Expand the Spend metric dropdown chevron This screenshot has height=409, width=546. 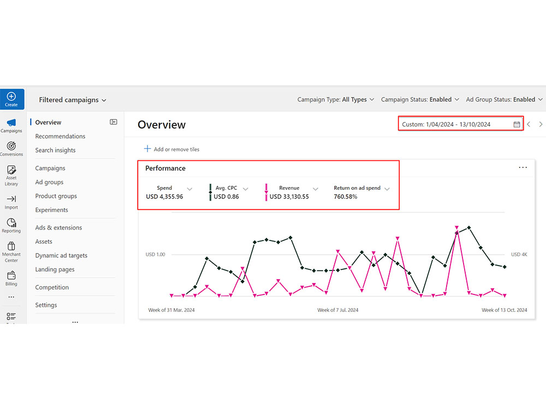pos(189,189)
